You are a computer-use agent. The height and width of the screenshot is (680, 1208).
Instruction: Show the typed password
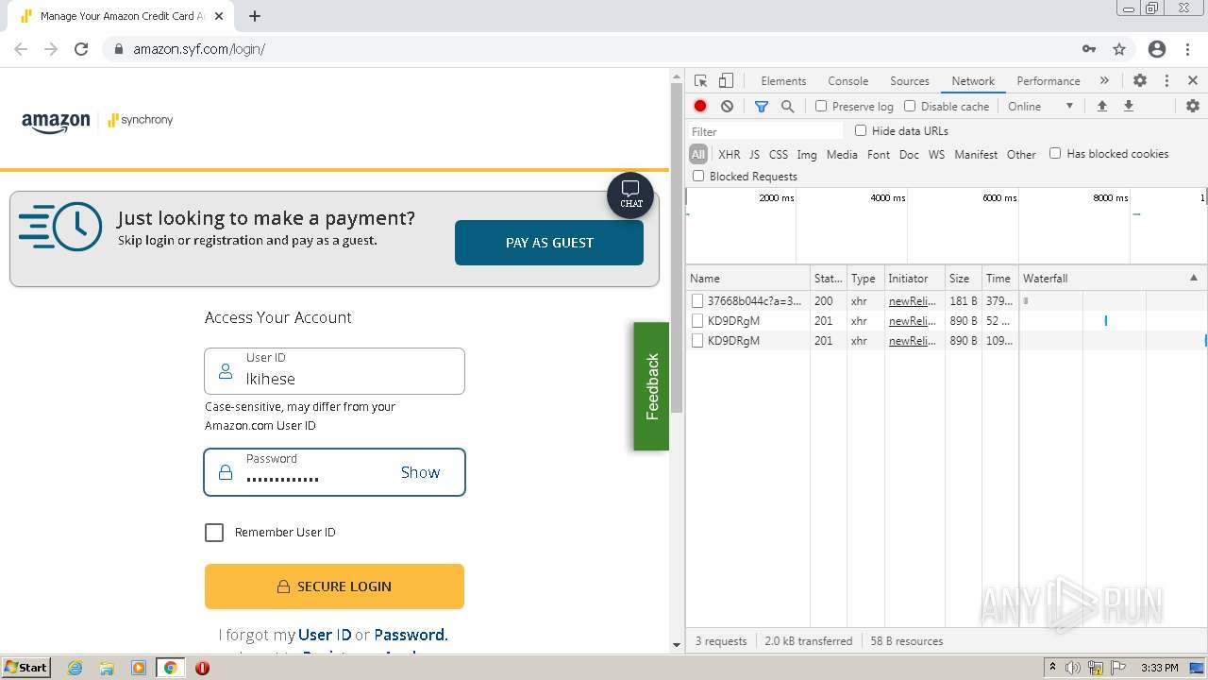point(420,473)
